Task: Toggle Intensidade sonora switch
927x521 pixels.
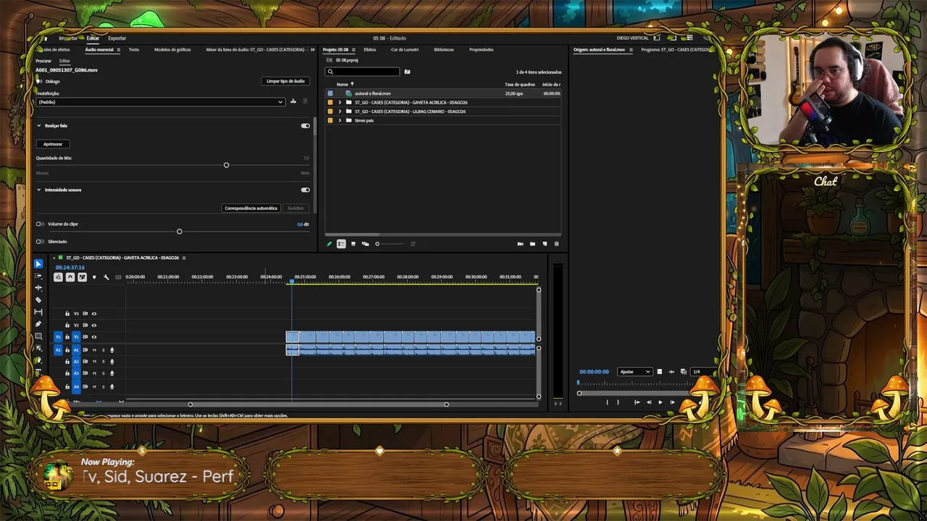Action: [305, 190]
